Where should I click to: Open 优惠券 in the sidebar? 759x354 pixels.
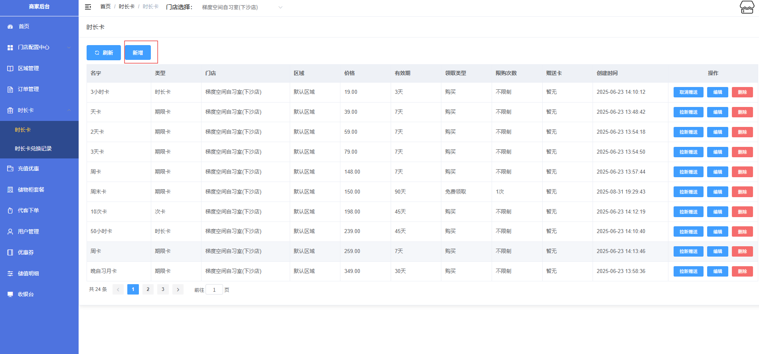(26, 252)
